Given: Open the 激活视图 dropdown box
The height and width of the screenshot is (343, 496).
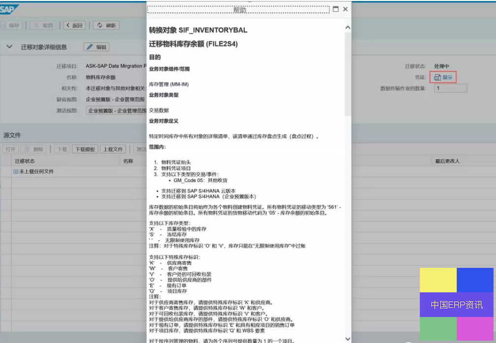Looking at the screenshot, I should (x=116, y=111).
